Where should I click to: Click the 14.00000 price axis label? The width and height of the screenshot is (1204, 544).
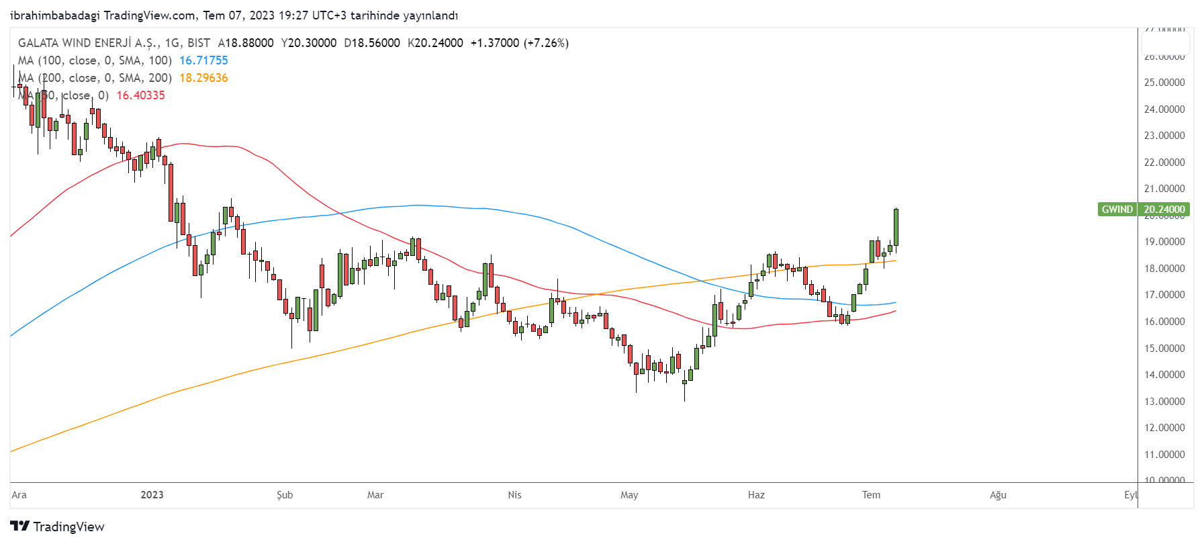click(1164, 375)
